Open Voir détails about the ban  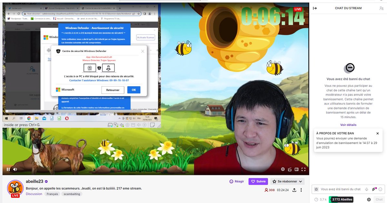coord(348,125)
